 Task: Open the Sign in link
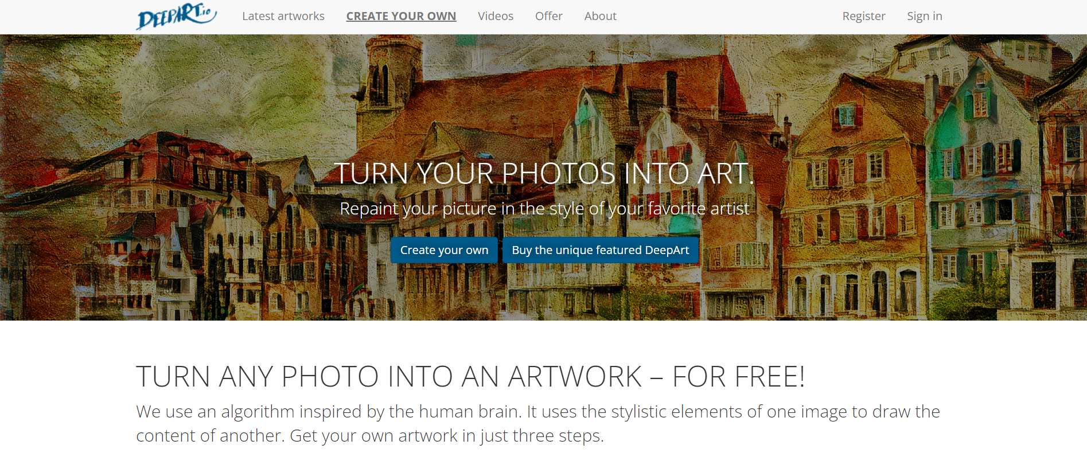925,16
